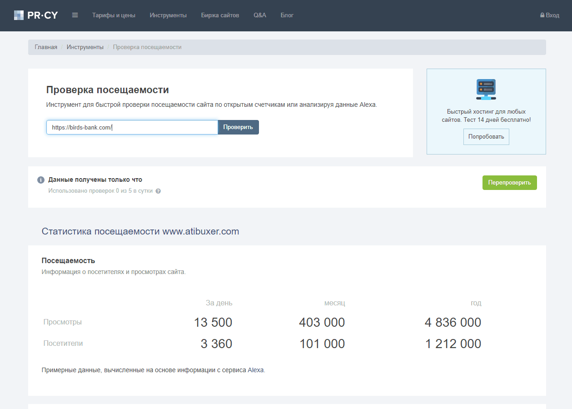Click the PR-CY logo
The image size is (572, 409).
36,15
